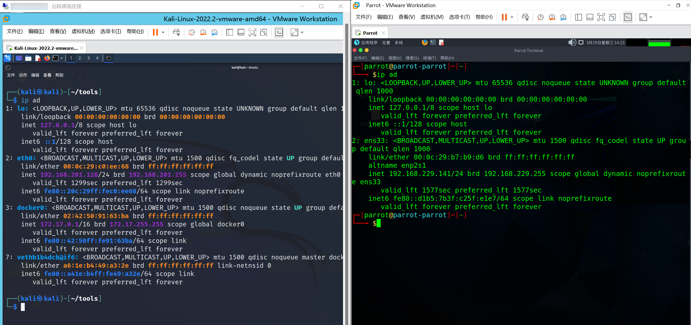The width and height of the screenshot is (691, 325).
Task: Close the Kali-Linux-2022.2-vmware tab
Action: point(81,48)
